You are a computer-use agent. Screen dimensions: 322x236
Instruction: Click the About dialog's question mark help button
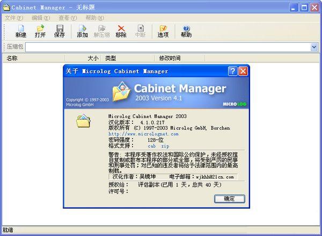[x=232, y=71]
